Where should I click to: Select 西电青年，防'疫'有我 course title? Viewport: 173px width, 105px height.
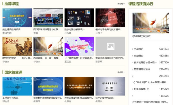(46, 58)
